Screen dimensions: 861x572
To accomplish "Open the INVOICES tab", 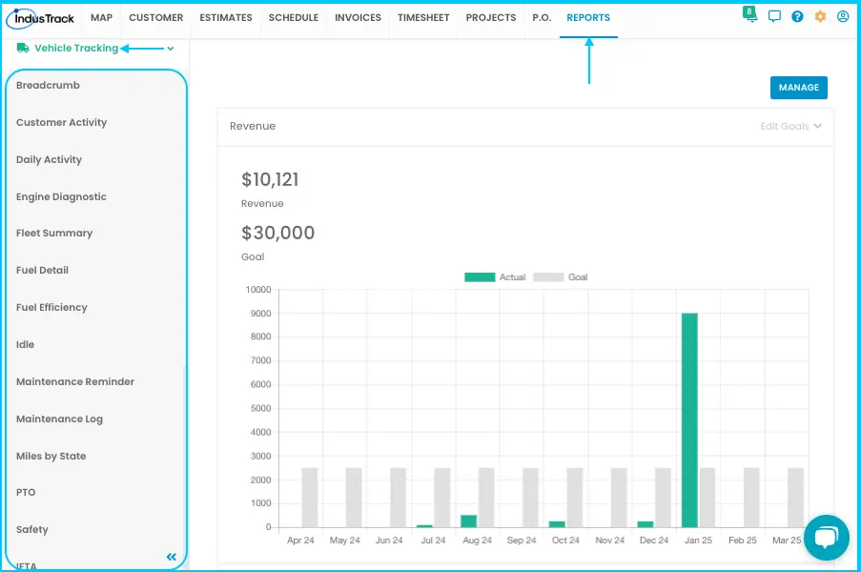I will point(358,17).
